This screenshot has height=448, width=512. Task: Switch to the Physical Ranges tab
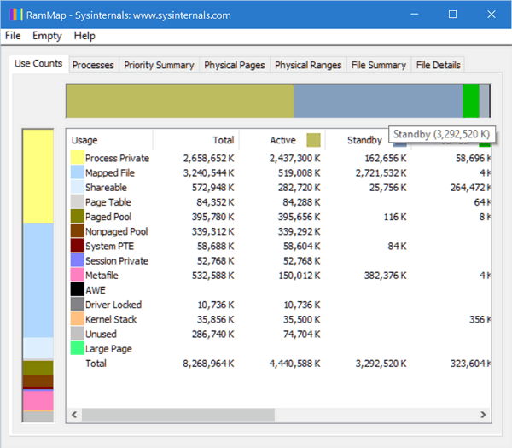[x=308, y=65]
